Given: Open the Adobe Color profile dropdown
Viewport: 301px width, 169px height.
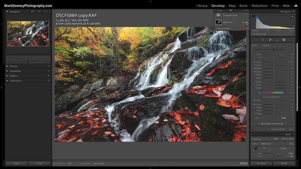Looking at the screenshot, I should click(266, 144).
